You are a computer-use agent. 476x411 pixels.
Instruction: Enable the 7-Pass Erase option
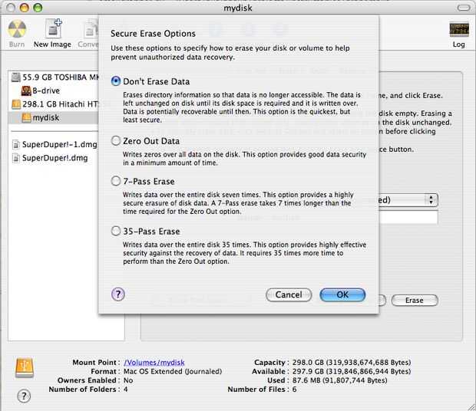tap(116, 182)
